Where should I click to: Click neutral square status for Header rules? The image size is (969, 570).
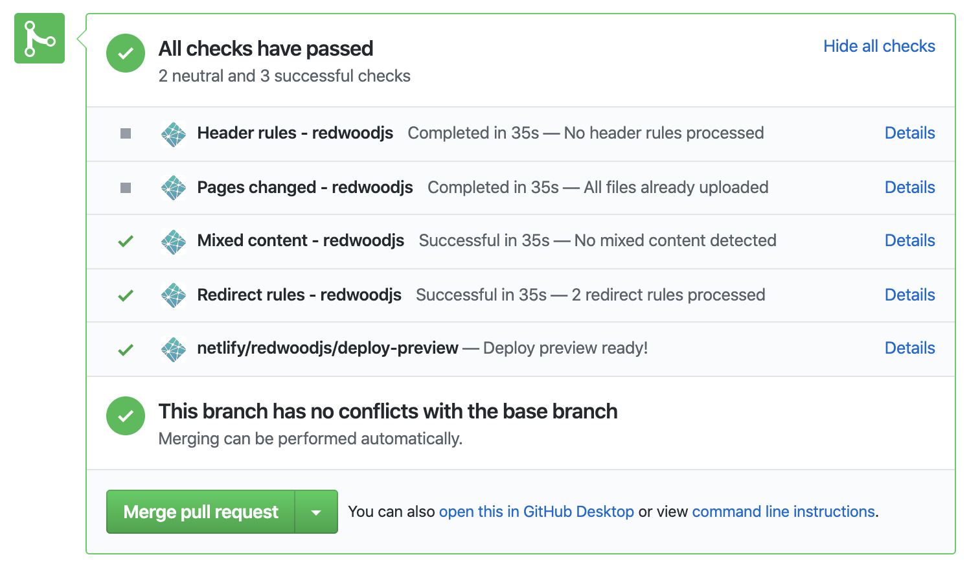click(x=126, y=133)
